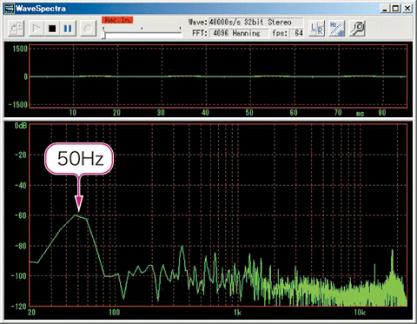Click the 'fps:' label text

click(280, 33)
